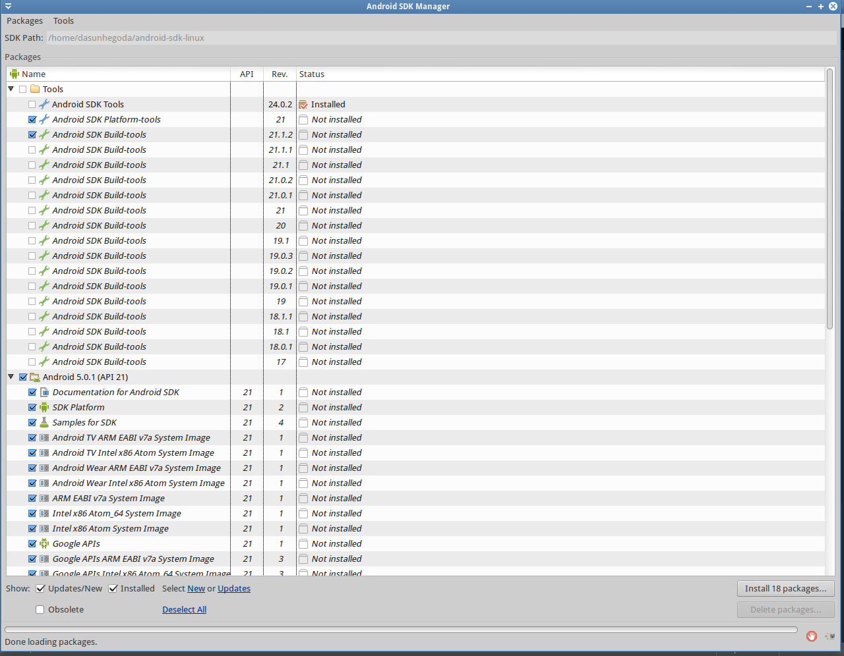The width and height of the screenshot is (844, 656).
Task: Click the Installed status icon for SDK Tools
Action: point(303,104)
